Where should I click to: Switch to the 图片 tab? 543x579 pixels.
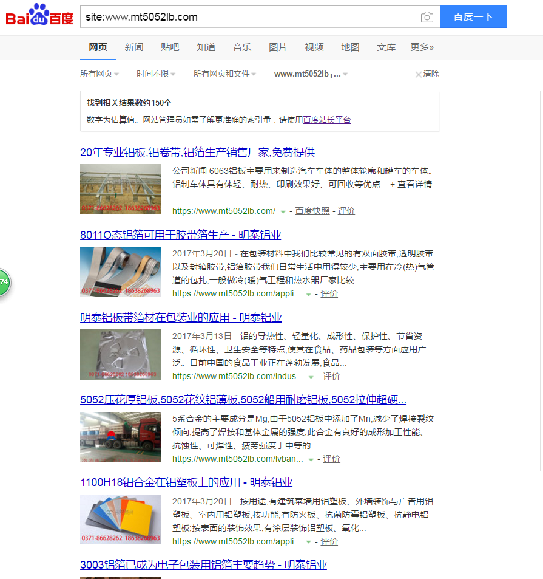click(278, 47)
